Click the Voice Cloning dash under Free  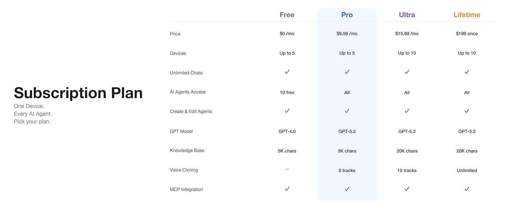tap(287, 169)
